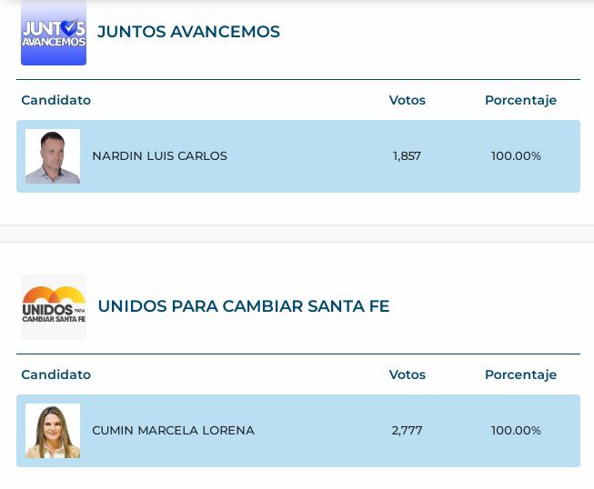Click the name NARDIN LUIS CARLOS
This screenshot has width=594, height=489.
pos(159,156)
